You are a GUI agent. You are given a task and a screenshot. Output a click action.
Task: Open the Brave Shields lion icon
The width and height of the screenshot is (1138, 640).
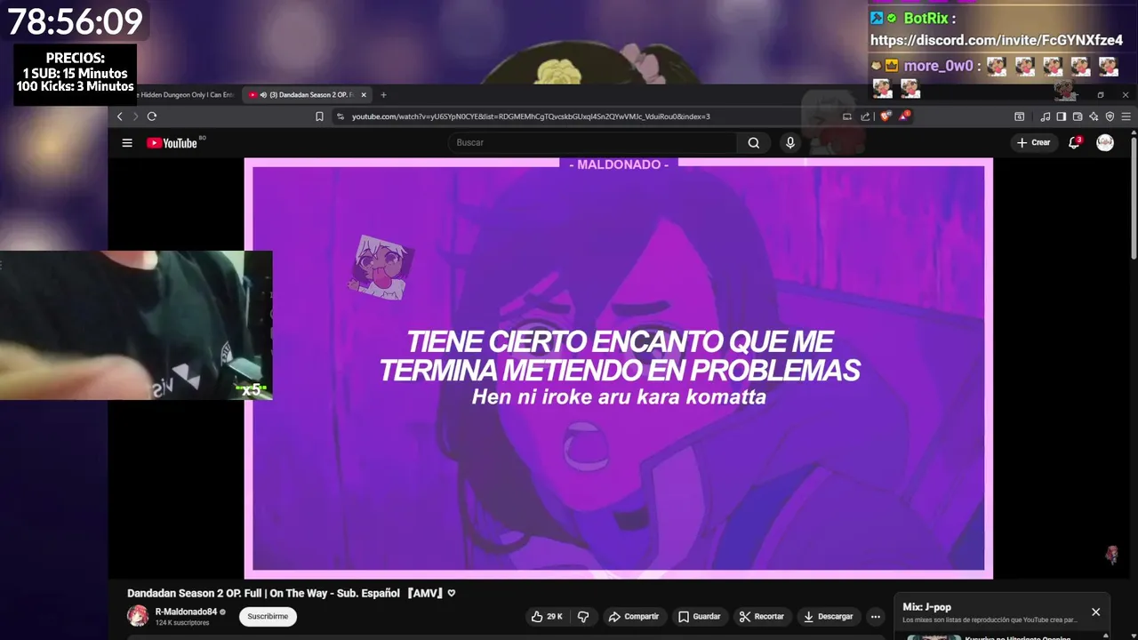click(x=886, y=116)
